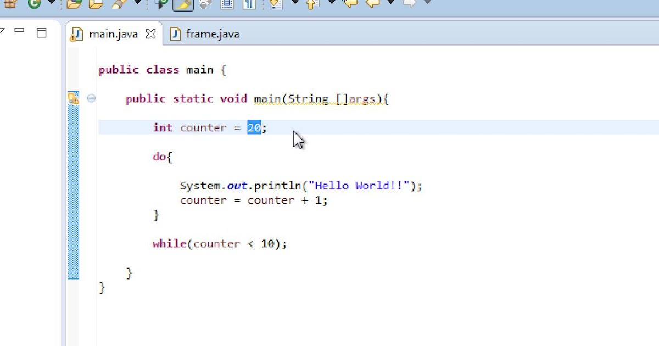Switch to the frame.java tab
This screenshot has height=346, width=659.
pos(211,34)
